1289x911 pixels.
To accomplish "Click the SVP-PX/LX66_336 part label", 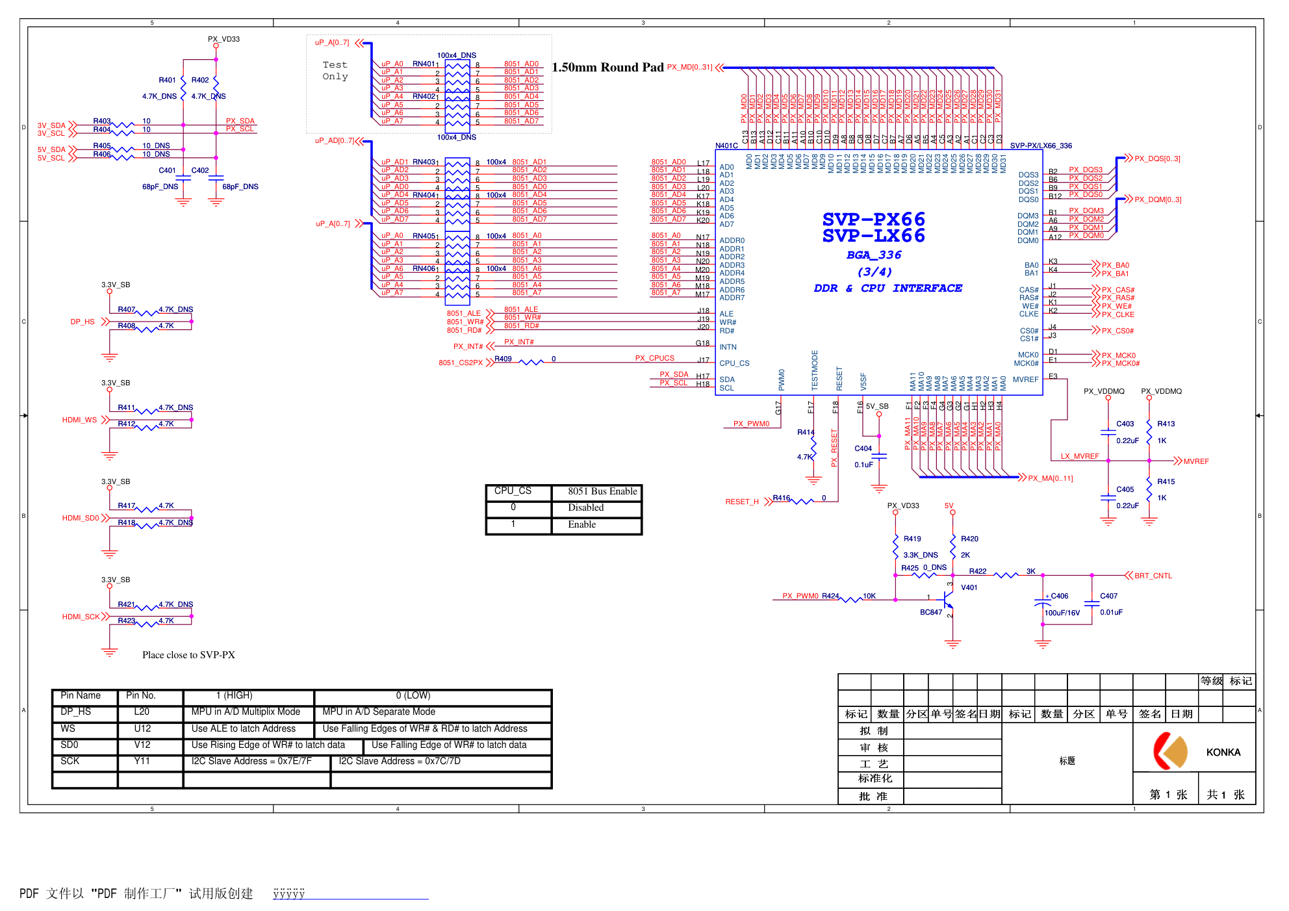I will (1041, 146).
